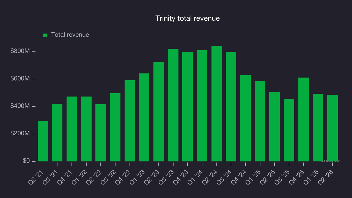Select the bar for Q1 '25
Screen dimensions: 352x198
click(260, 121)
